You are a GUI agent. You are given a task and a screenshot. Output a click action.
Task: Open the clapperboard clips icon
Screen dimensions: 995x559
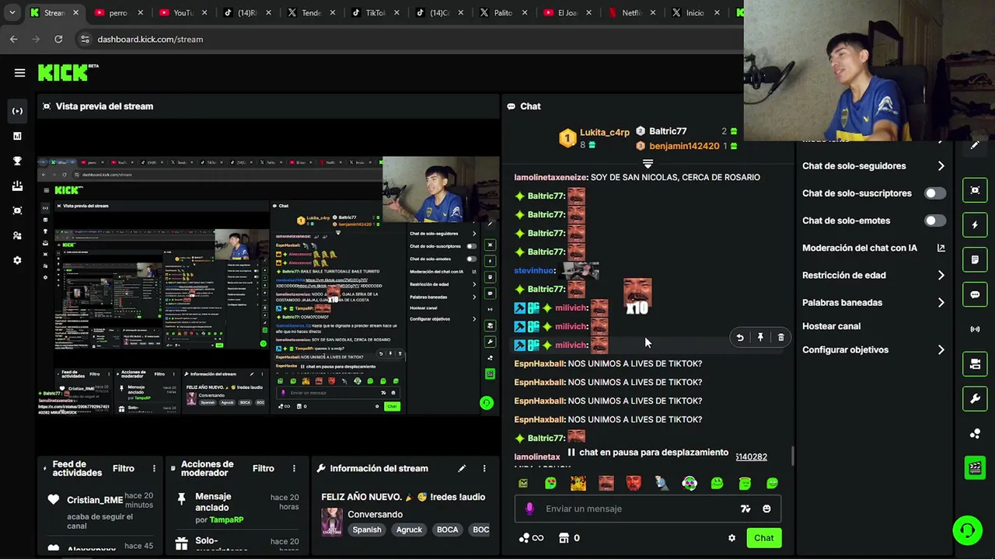(975, 467)
